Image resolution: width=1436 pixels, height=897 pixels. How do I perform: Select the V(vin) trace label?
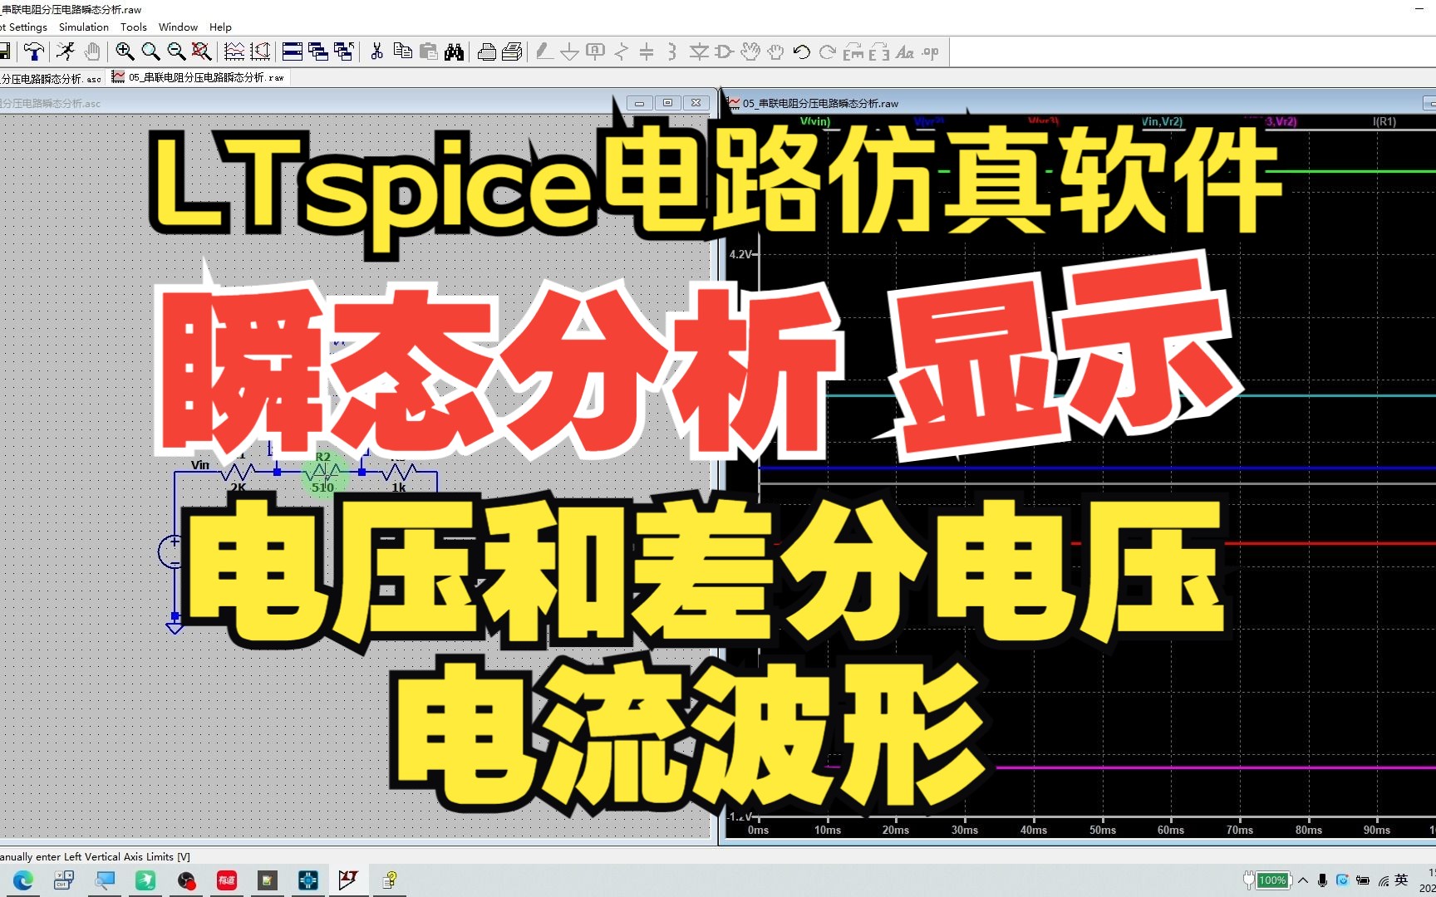point(815,121)
